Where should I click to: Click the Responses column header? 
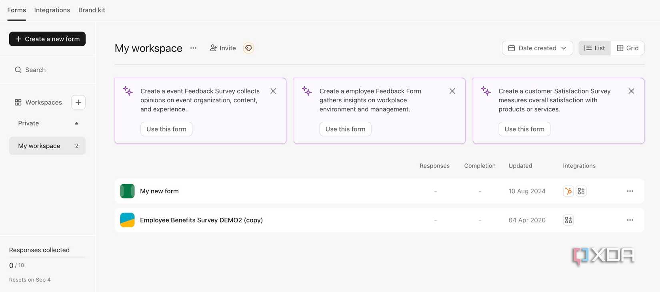(434, 166)
